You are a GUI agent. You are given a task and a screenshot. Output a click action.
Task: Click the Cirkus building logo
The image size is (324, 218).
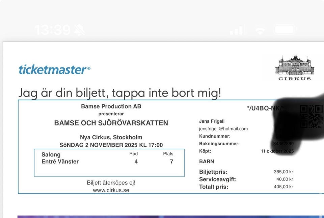[295, 68]
